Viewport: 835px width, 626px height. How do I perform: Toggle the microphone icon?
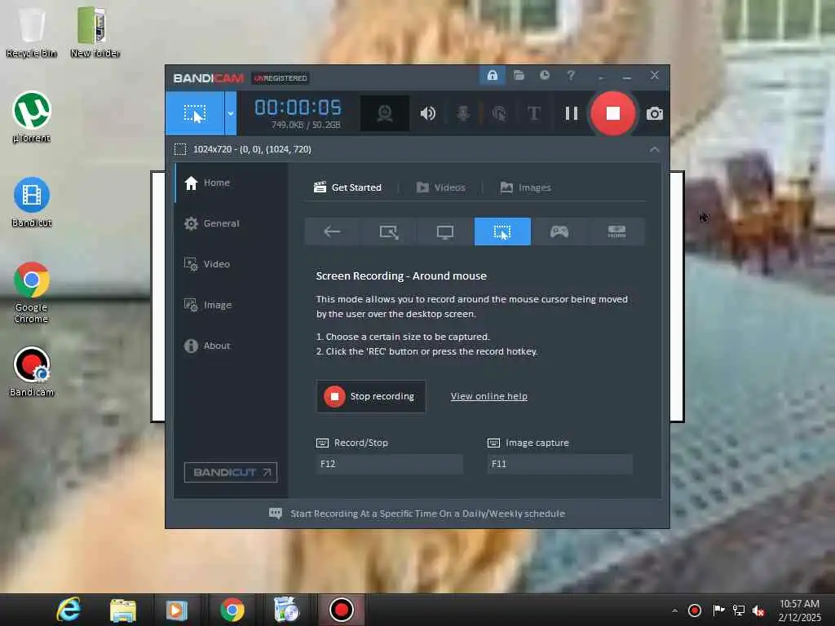[x=463, y=113]
